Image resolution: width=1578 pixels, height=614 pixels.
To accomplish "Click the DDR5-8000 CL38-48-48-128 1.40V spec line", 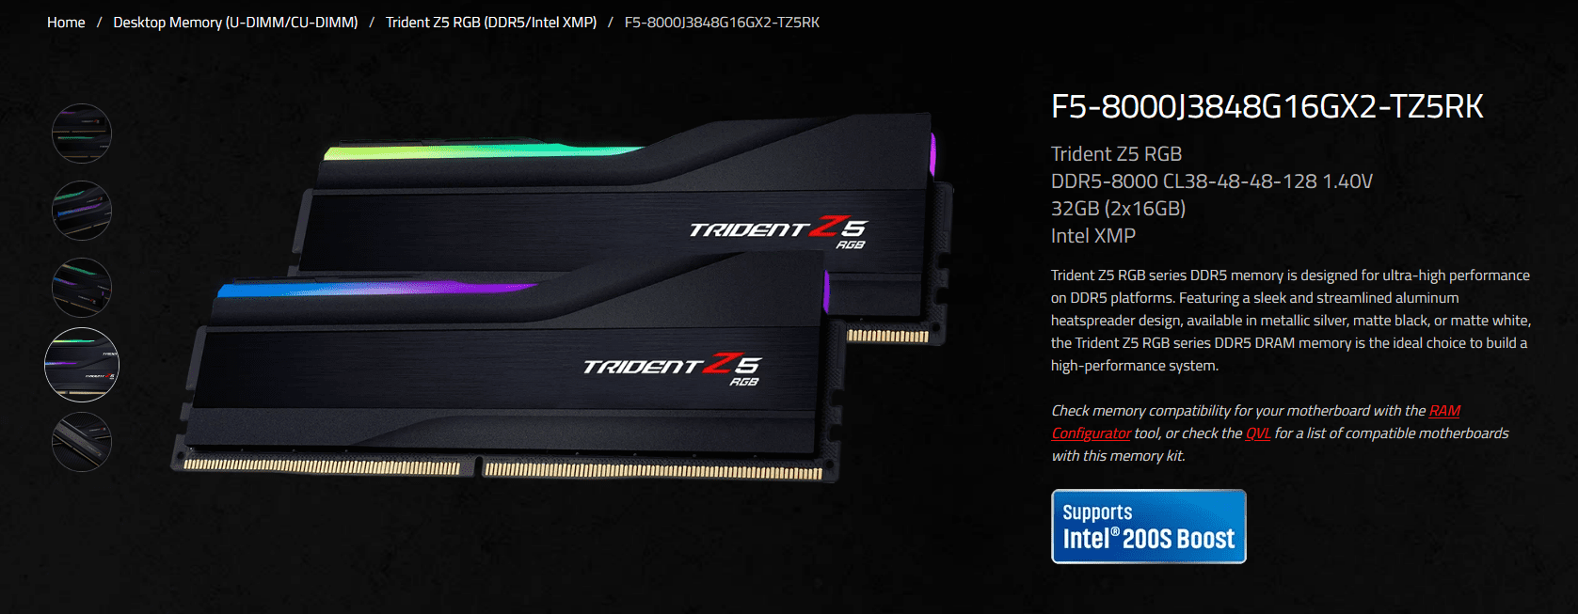I will pos(1212,181).
